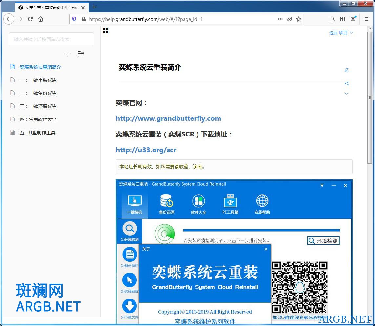Open the 三：一键还原系统 page
This screenshot has height=326, width=375.
[x=38, y=106]
